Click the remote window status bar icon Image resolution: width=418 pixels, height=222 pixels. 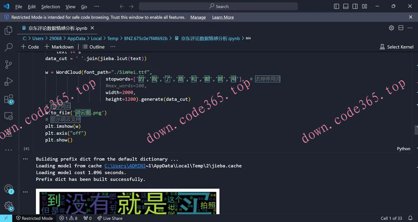(x=6, y=218)
